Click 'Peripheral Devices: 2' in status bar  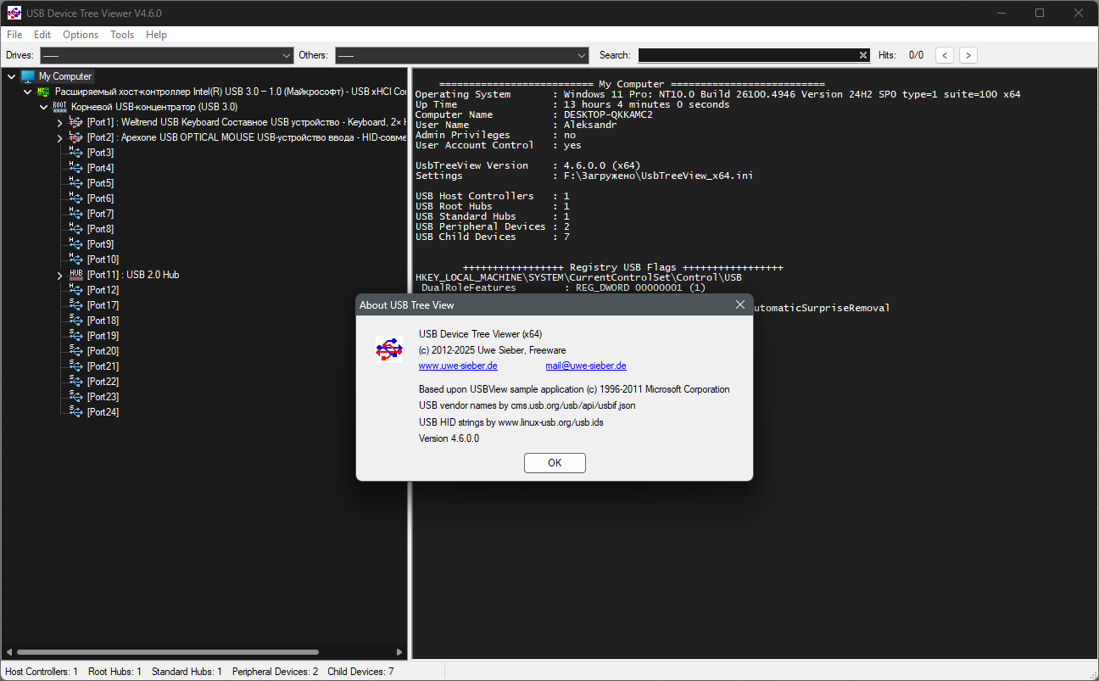[276, 672]
